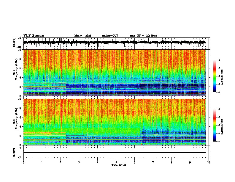
Task: Click the ch.2 spectrogram color scale bar
Action: [215, 125]
